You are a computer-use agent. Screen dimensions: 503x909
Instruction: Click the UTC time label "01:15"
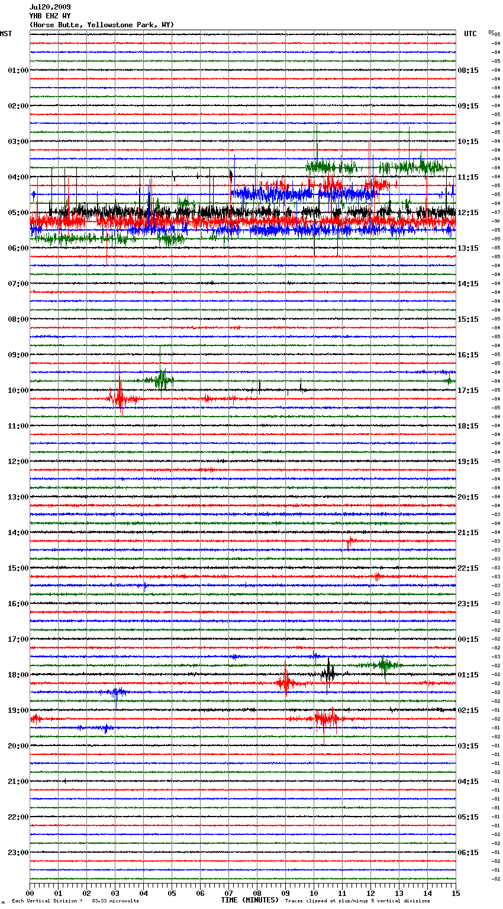click(468, 675)
